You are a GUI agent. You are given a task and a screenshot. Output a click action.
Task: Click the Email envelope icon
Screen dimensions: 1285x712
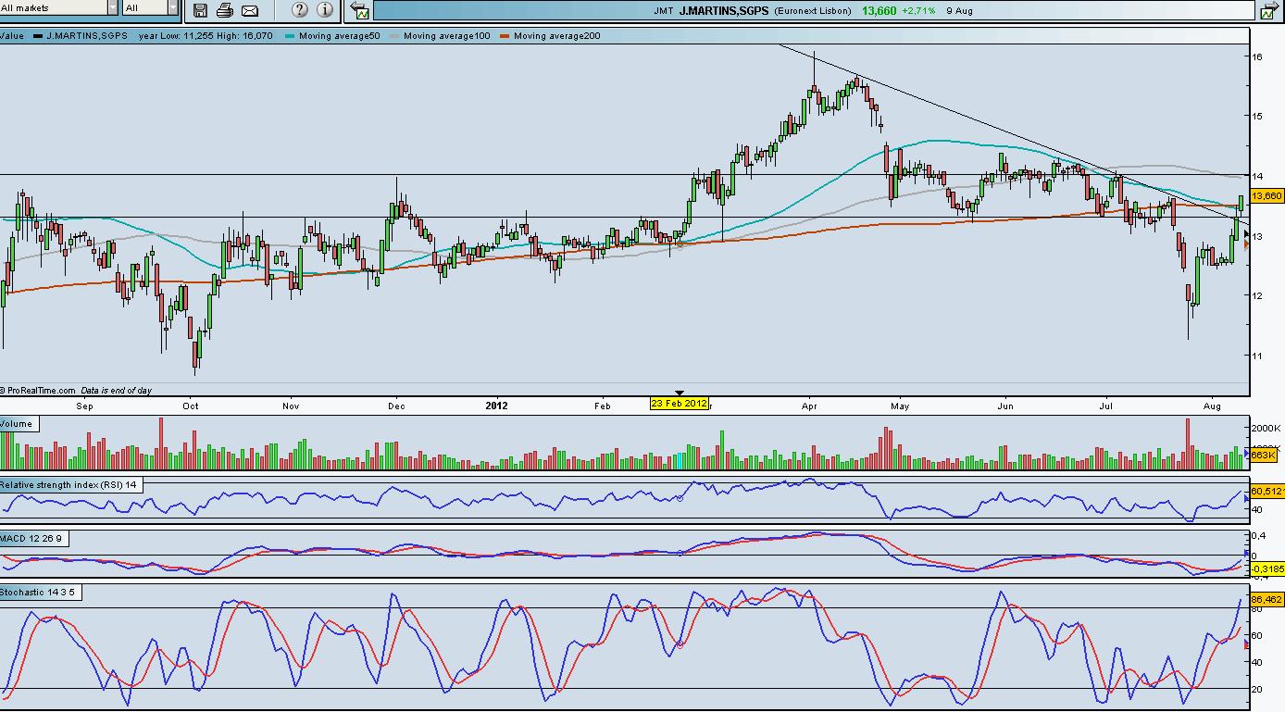point(250,10)
